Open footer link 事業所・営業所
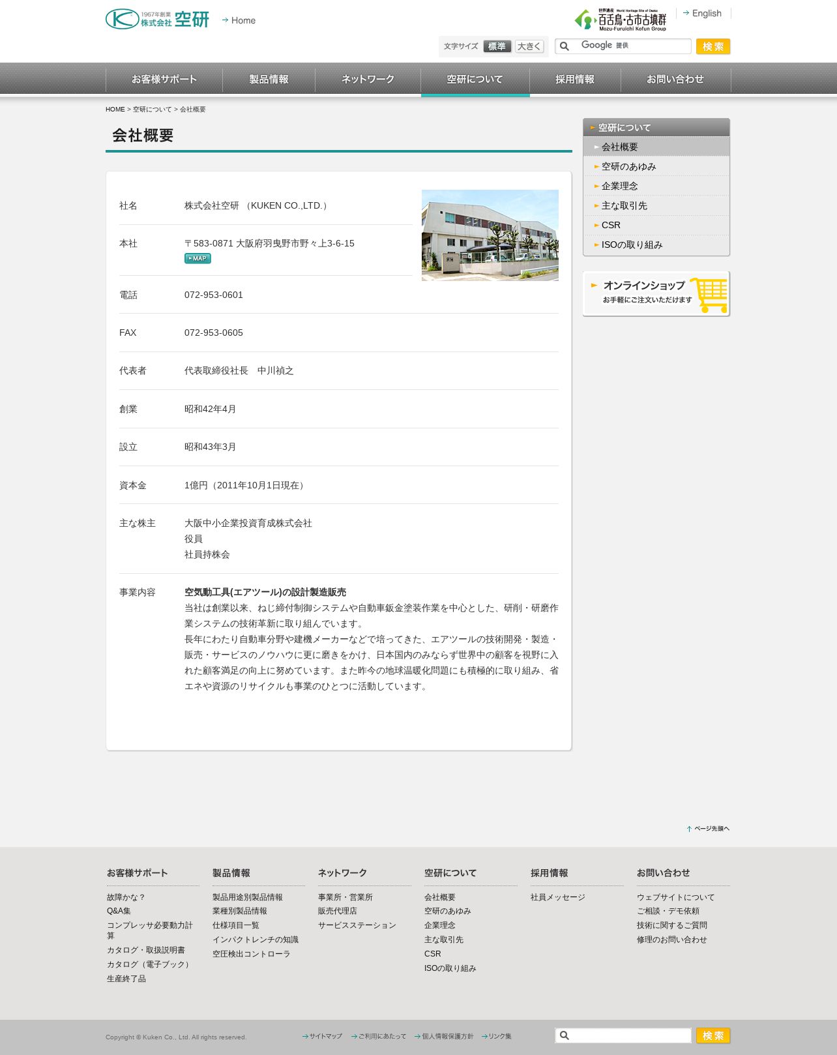 click(x=345, y=898)
